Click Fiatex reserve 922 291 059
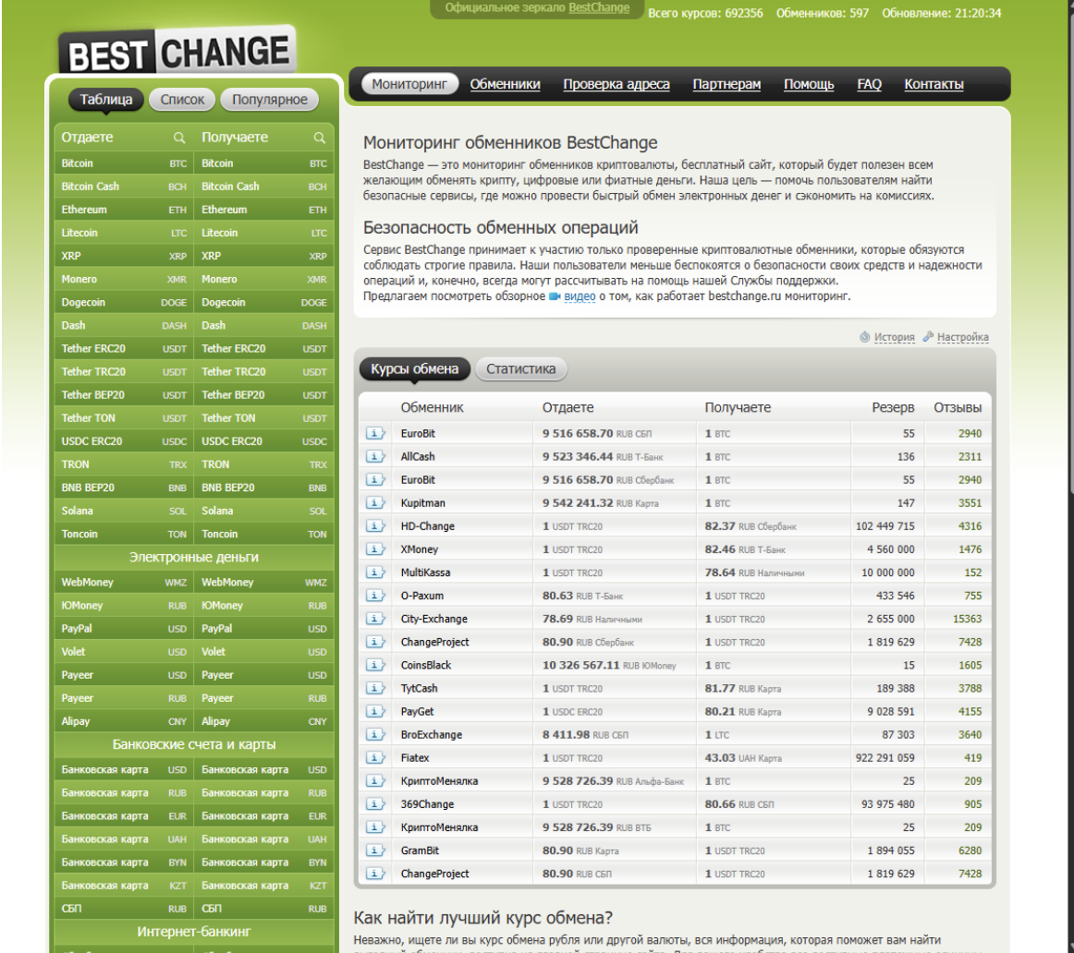Image resolution: width=1074 pixels, height=953 pixels. point(885,758)
